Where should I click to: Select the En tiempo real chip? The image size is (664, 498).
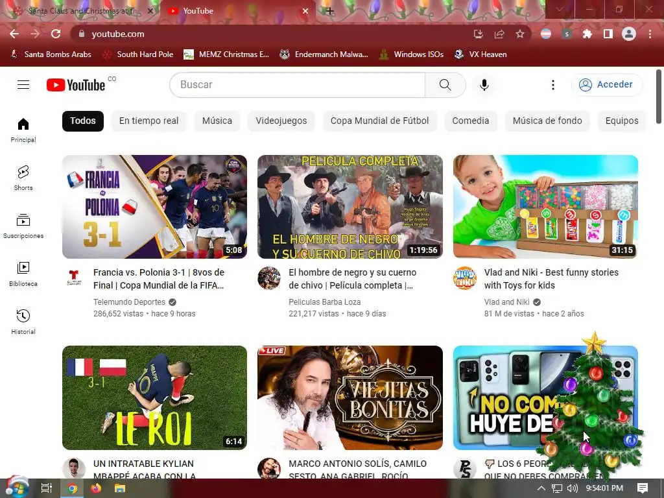pos(148,121)
